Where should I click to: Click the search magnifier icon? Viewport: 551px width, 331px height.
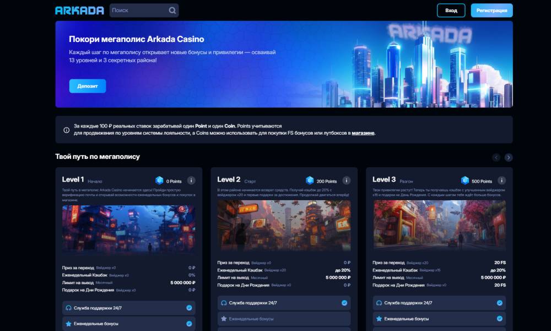[172, 10]
